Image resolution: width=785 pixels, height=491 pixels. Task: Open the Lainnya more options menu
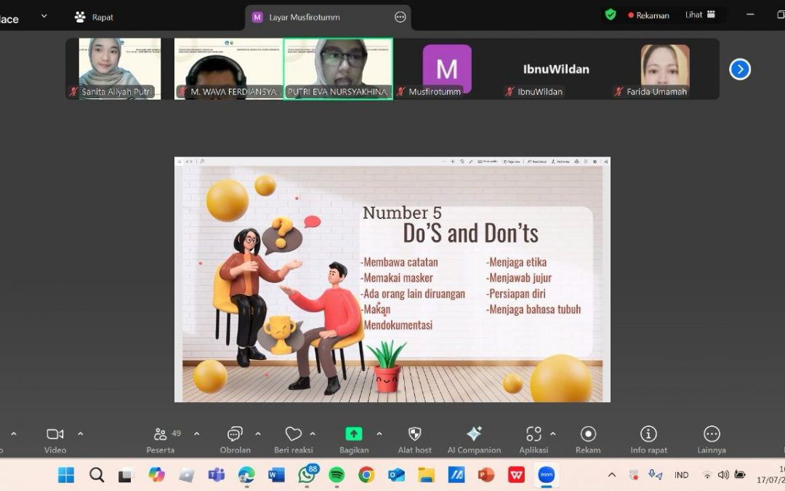tap(712, 435)
